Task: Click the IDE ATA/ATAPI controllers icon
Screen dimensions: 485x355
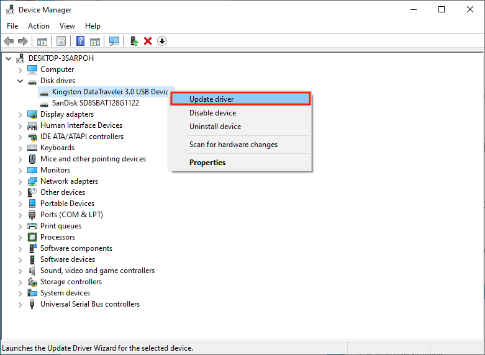Action: click(32, 137)
